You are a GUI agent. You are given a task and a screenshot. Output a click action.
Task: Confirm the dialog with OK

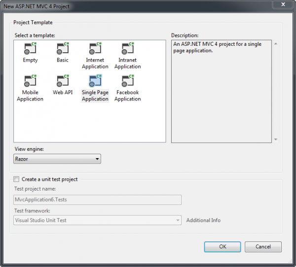[222, 247]
